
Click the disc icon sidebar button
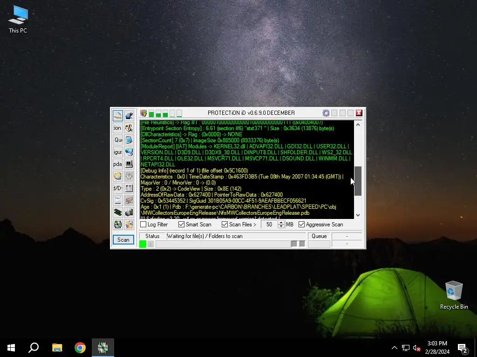[x=118, y=225]
